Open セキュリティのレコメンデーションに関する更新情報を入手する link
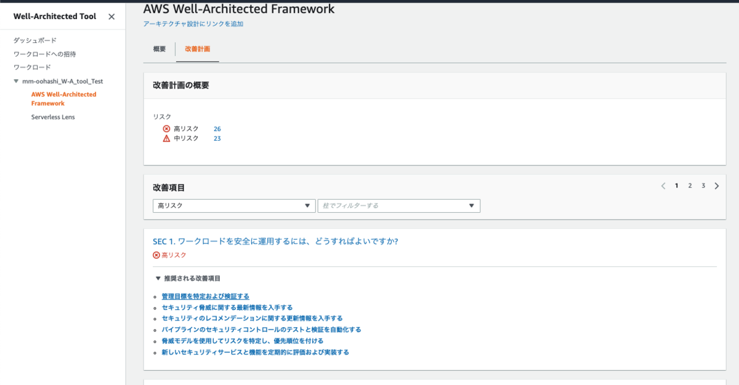The height and width of the screenshot is (385, 739). coord(252,319)
